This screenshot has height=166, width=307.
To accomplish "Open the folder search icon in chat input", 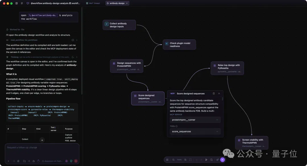I will (x=24, y=161).
